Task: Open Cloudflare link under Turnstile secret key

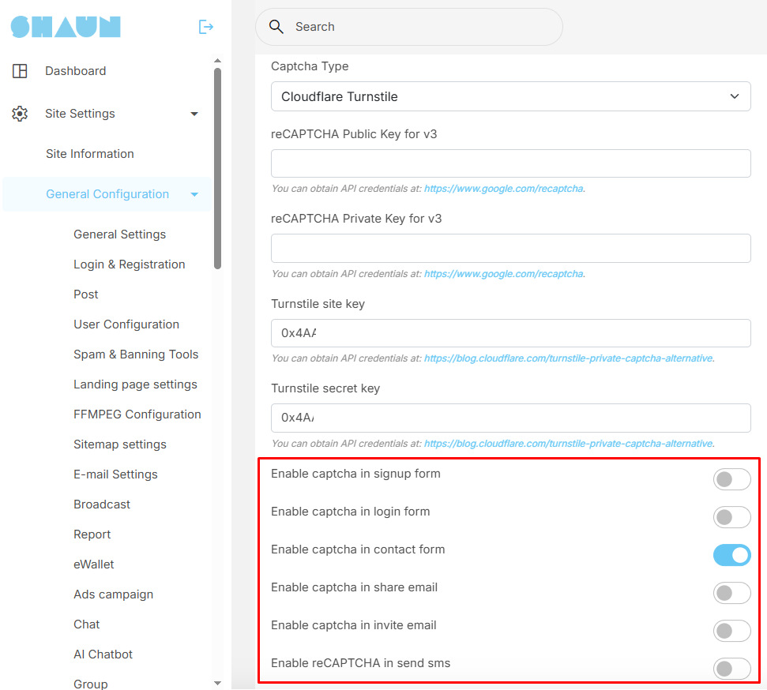Action: click(x=568, y=443)
